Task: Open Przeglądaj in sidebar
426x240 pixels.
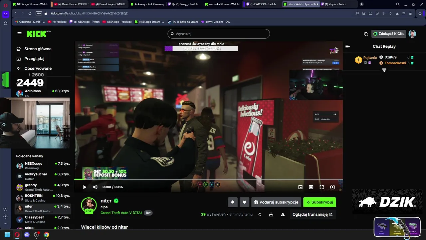Action: (x=34, y=59)
